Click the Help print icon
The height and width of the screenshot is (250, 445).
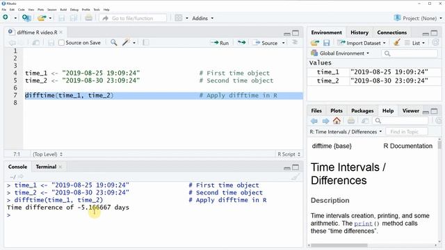pyautogui.click(x=351, y=121)
